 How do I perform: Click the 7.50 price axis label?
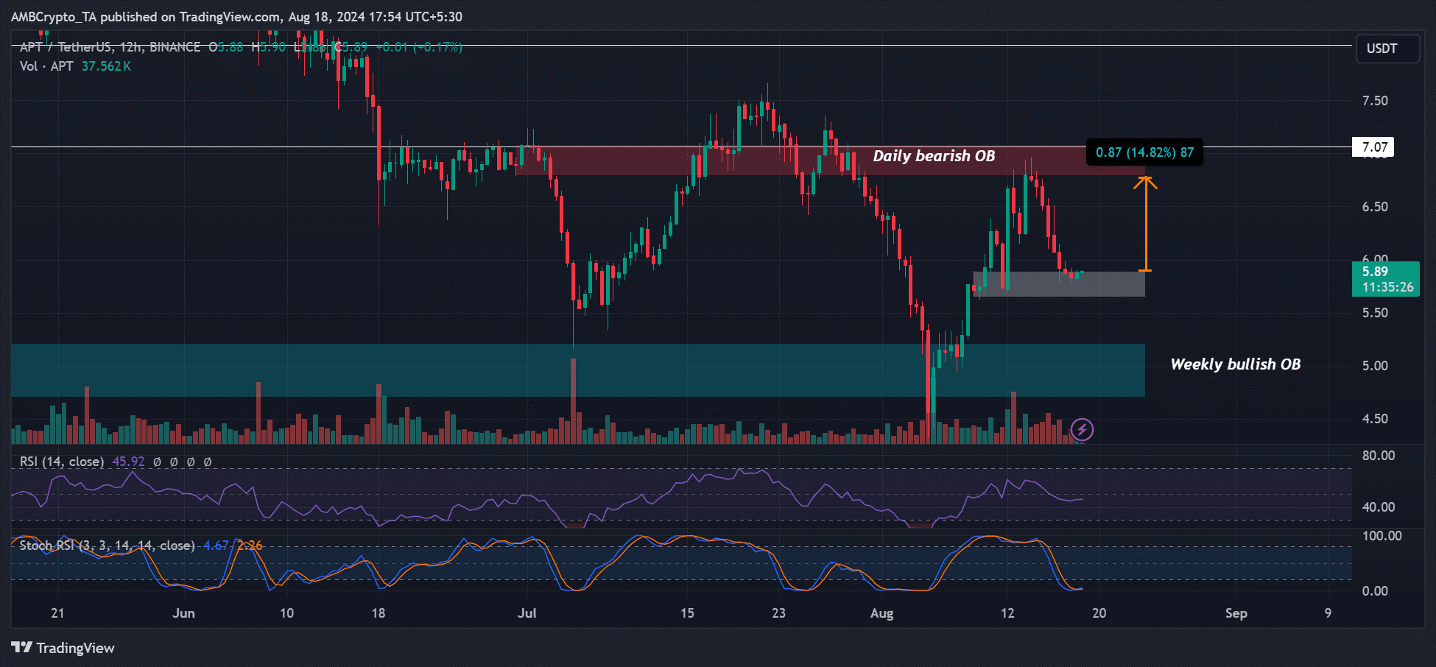tap(1375, 101)
